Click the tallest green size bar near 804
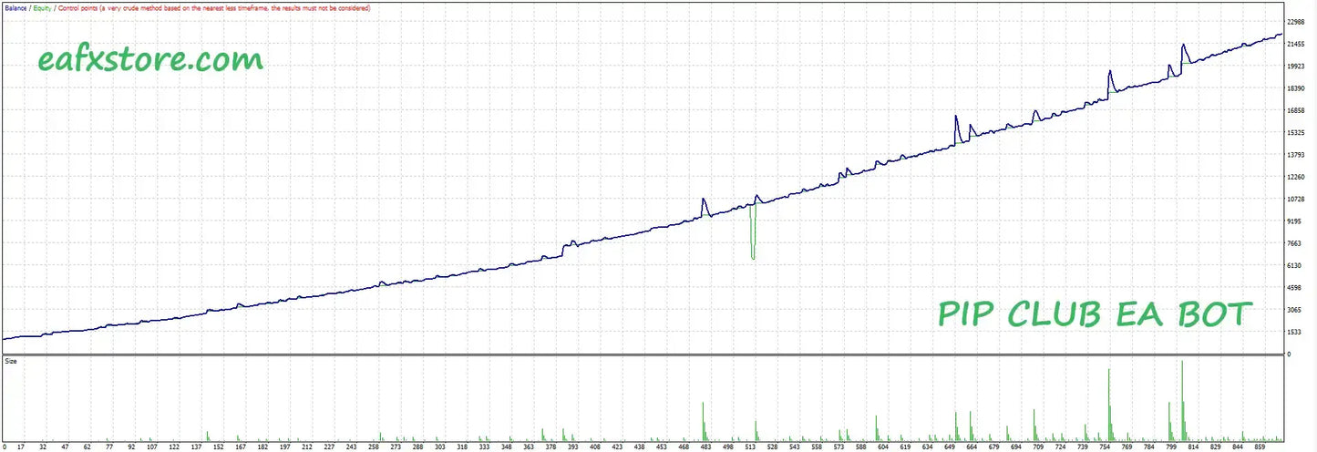 [1182, 399]
